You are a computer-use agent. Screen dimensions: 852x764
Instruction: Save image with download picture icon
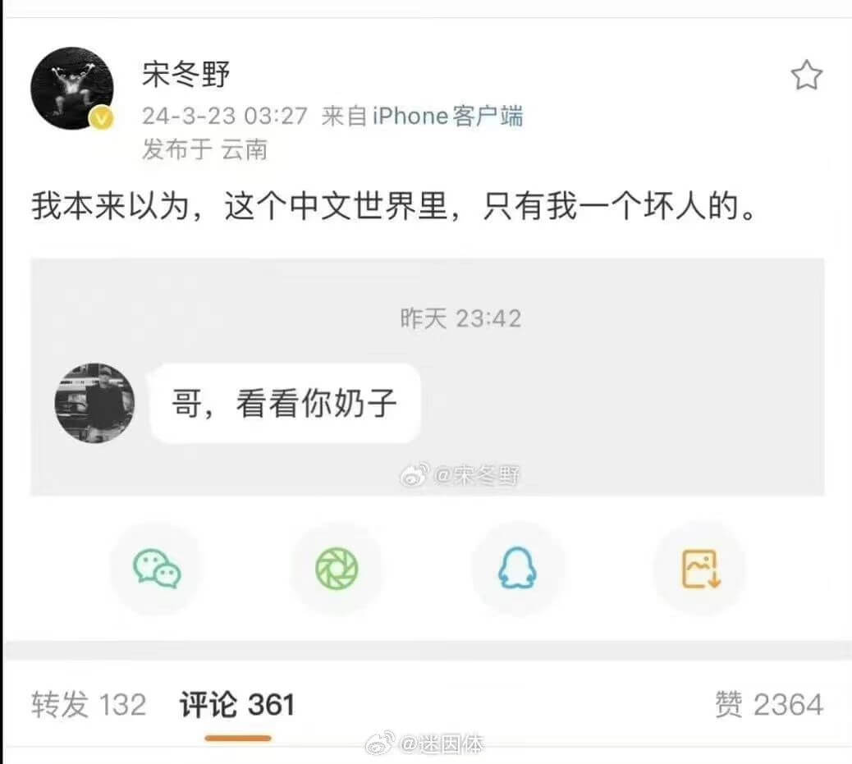tap(700, 569)
